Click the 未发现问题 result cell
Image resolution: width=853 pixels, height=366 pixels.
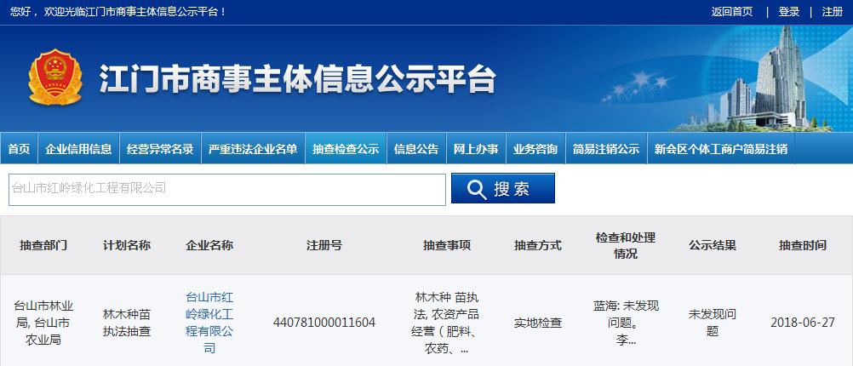click(x=713, y=323)
